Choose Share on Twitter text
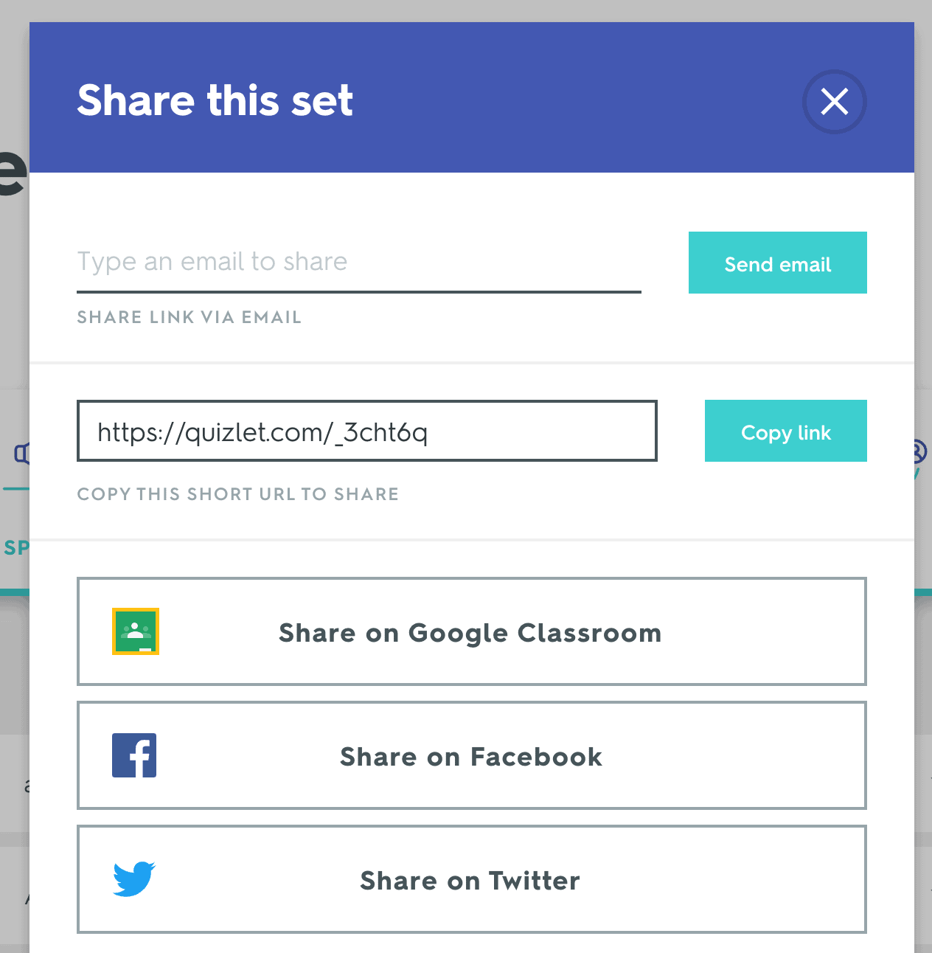This screenshot has width=932, height=953. pyautogui.click(x=470, y=881)
